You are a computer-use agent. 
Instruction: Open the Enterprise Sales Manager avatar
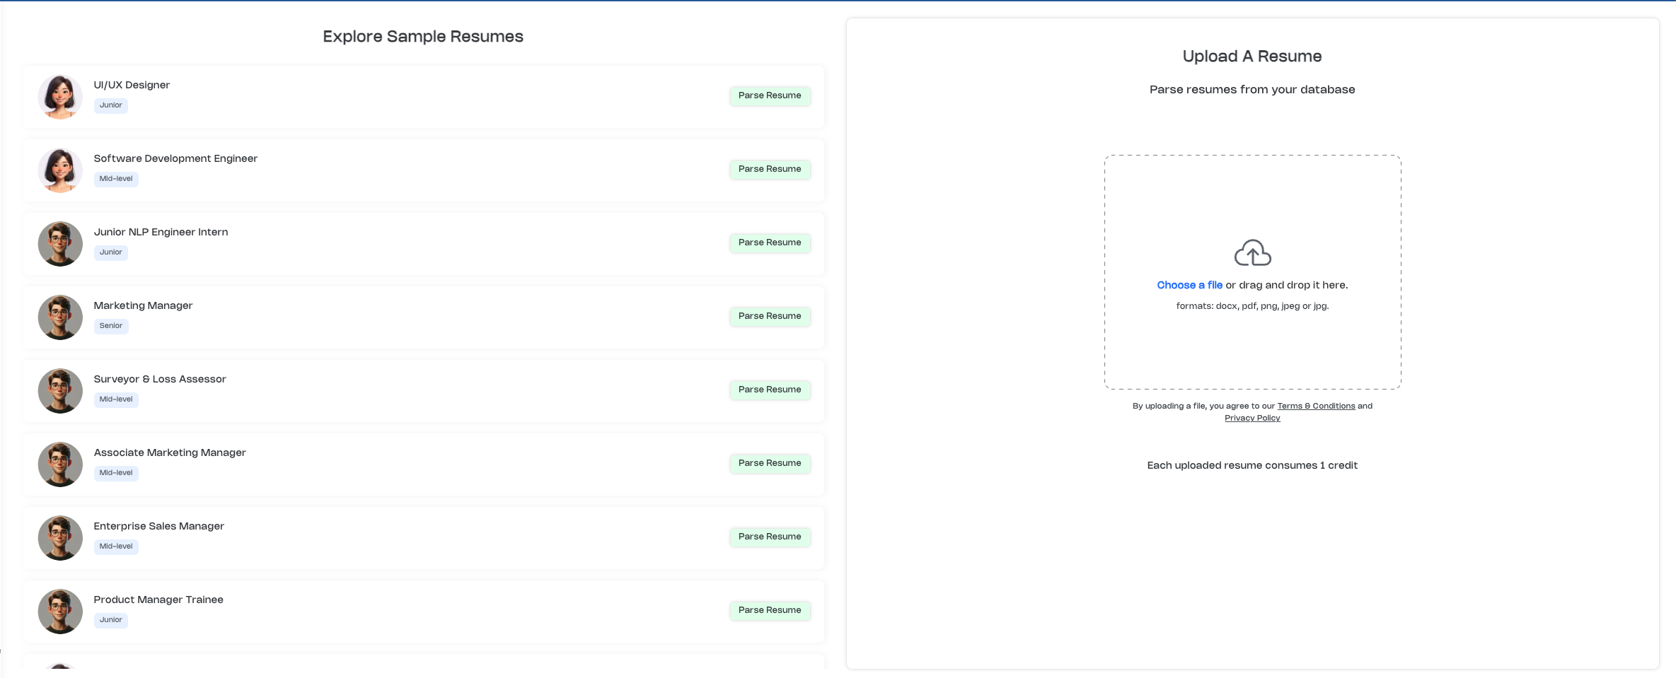tap(60, 538)
